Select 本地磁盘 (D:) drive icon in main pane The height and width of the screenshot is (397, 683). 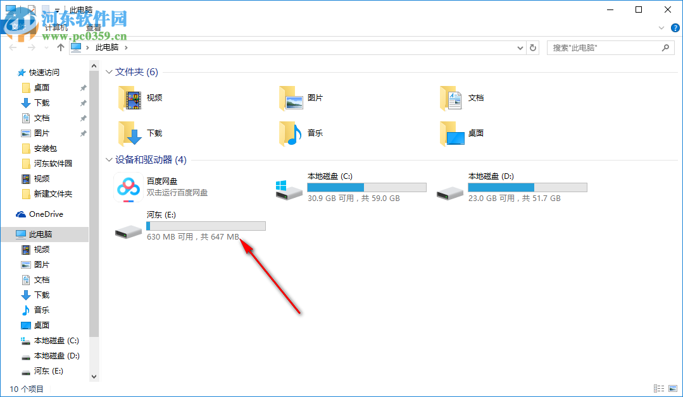coord(449,193)
